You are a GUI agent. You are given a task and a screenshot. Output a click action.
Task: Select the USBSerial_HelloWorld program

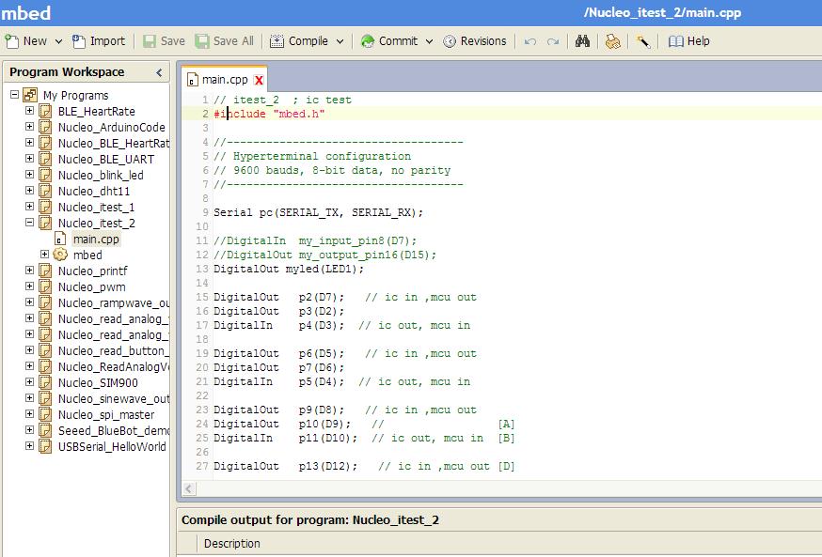tap(112, 447)
